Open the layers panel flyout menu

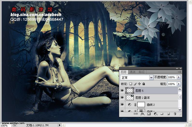click(180, 72)
